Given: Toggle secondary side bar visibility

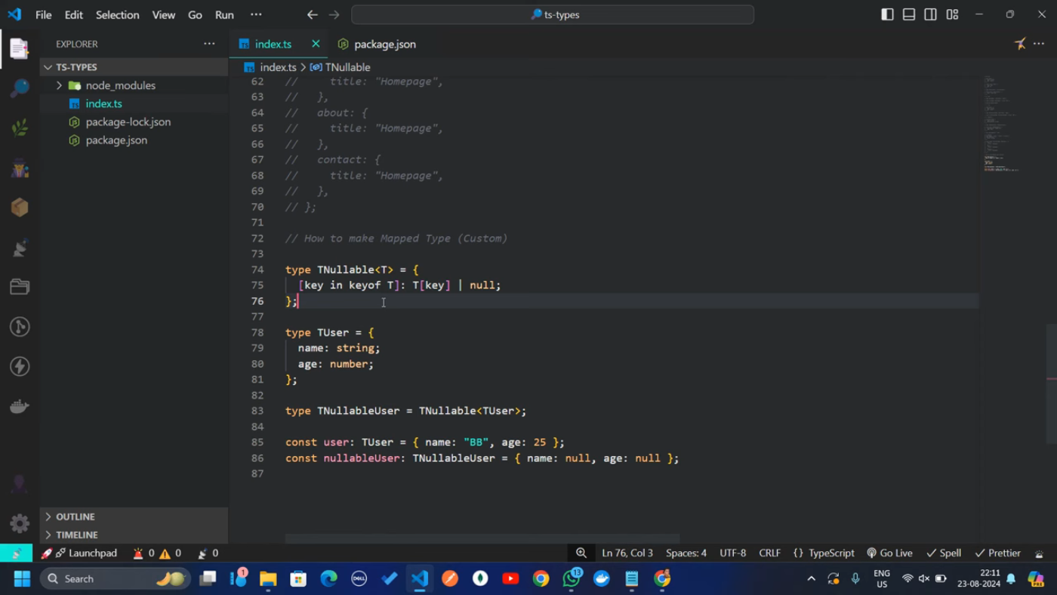Looking at the screenshot, I should click(930, 14).
